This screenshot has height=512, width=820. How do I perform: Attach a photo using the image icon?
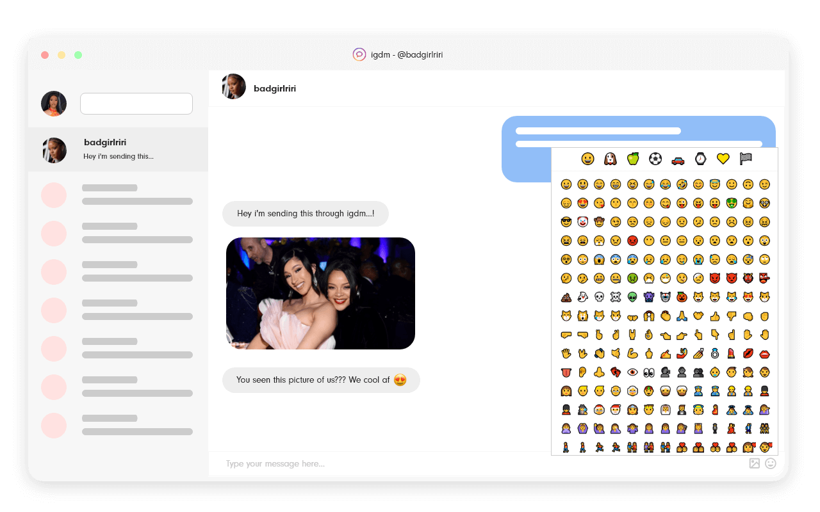pyautogui.click(x=755, y=463)
